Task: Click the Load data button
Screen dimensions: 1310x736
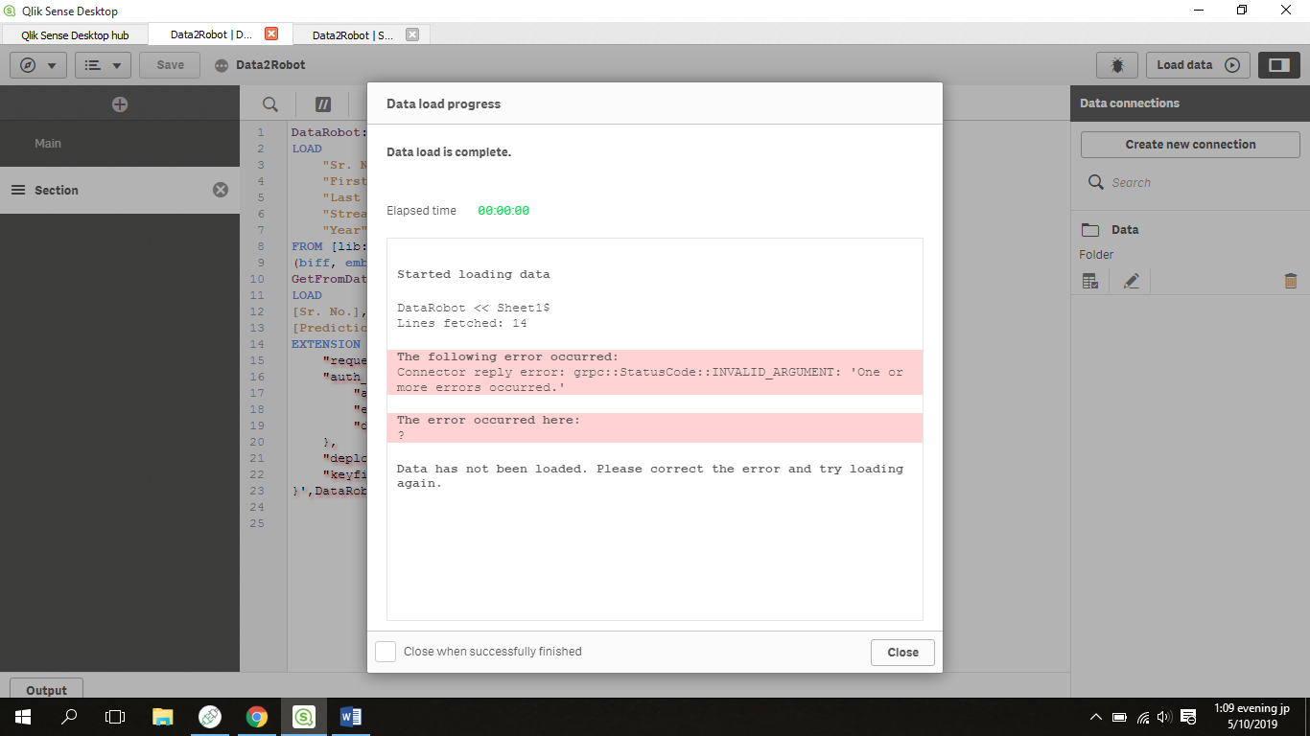Action: (1198, 65)
